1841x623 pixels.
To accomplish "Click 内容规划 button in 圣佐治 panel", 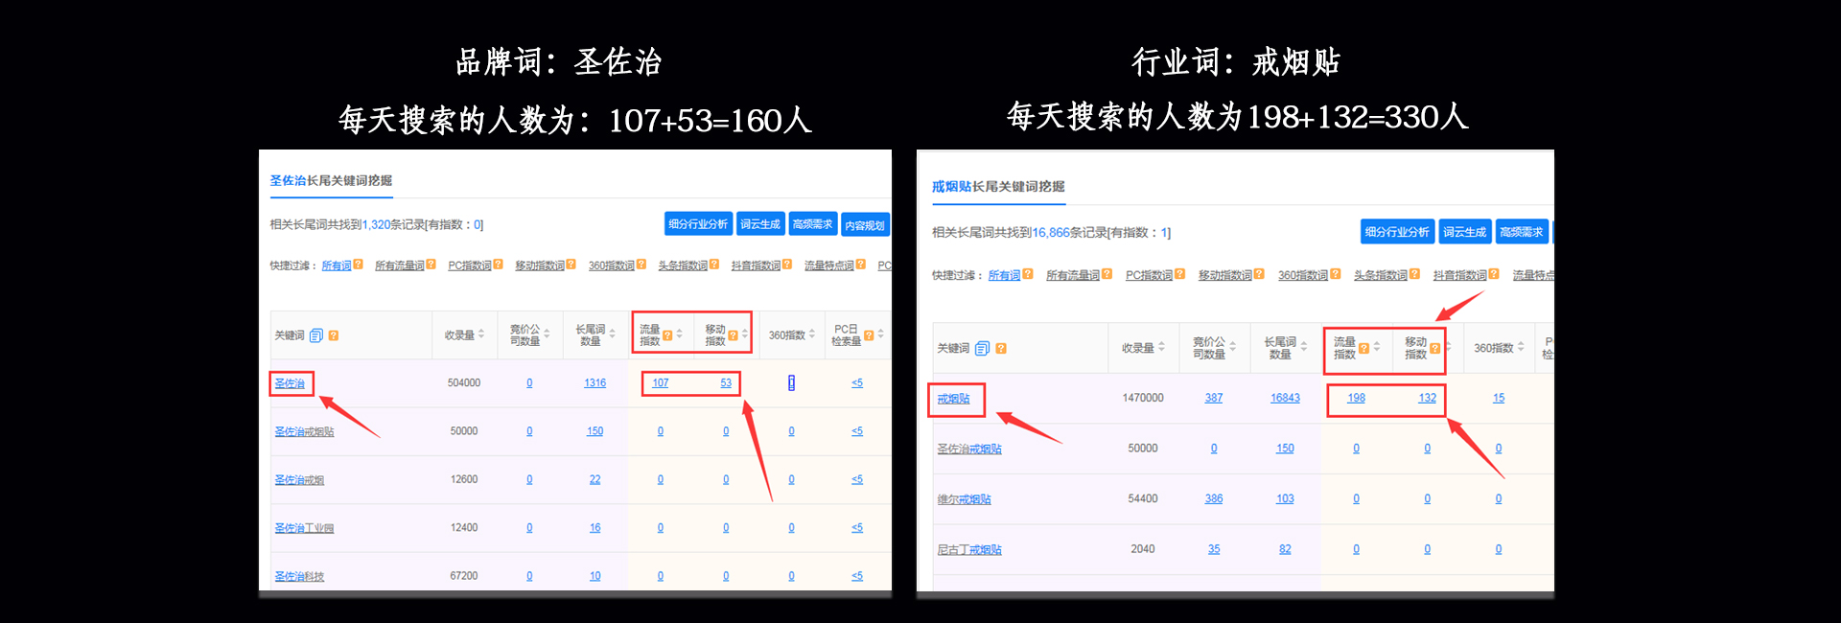I will coord(866,224).
